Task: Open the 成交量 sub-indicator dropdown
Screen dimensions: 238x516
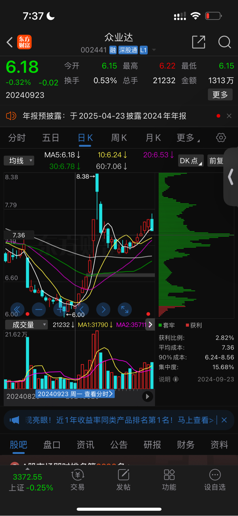Action: pos(26,325)
